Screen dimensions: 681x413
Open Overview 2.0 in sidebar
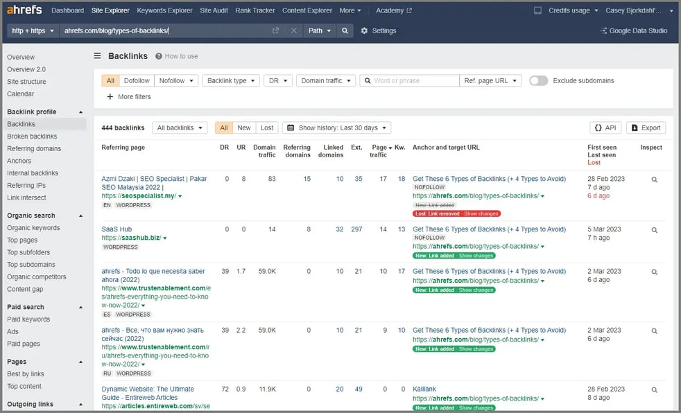(26, 69)
